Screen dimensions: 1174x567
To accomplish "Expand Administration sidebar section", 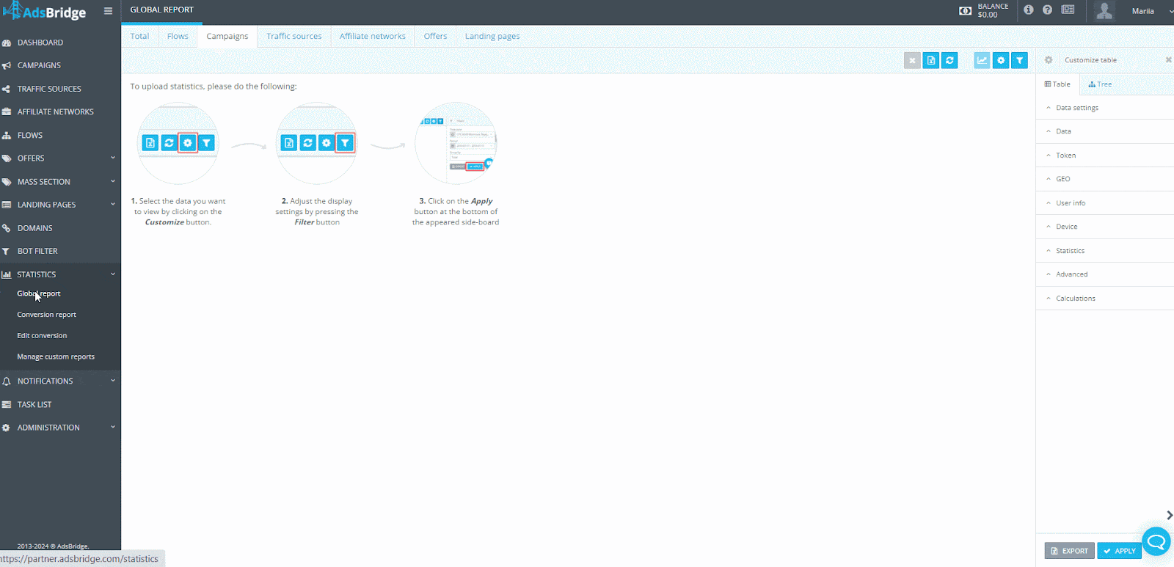I will click(x=60, y=428).
